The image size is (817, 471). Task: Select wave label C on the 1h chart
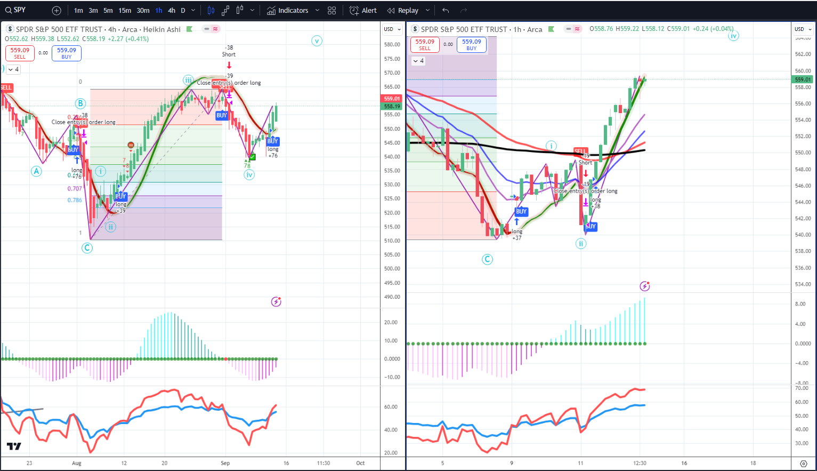(487, 260)
